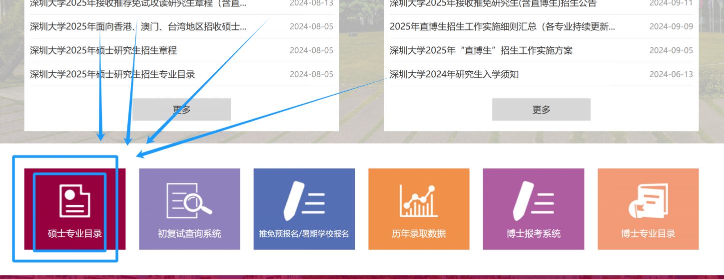The image size is (724, 279).
Task: Click date 2024-08-05 beside 香港、澳门、台湾 notice
Action: 311,26
